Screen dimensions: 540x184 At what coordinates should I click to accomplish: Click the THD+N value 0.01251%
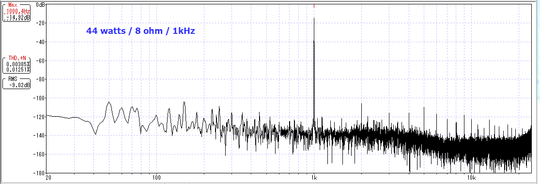(18, 70)
